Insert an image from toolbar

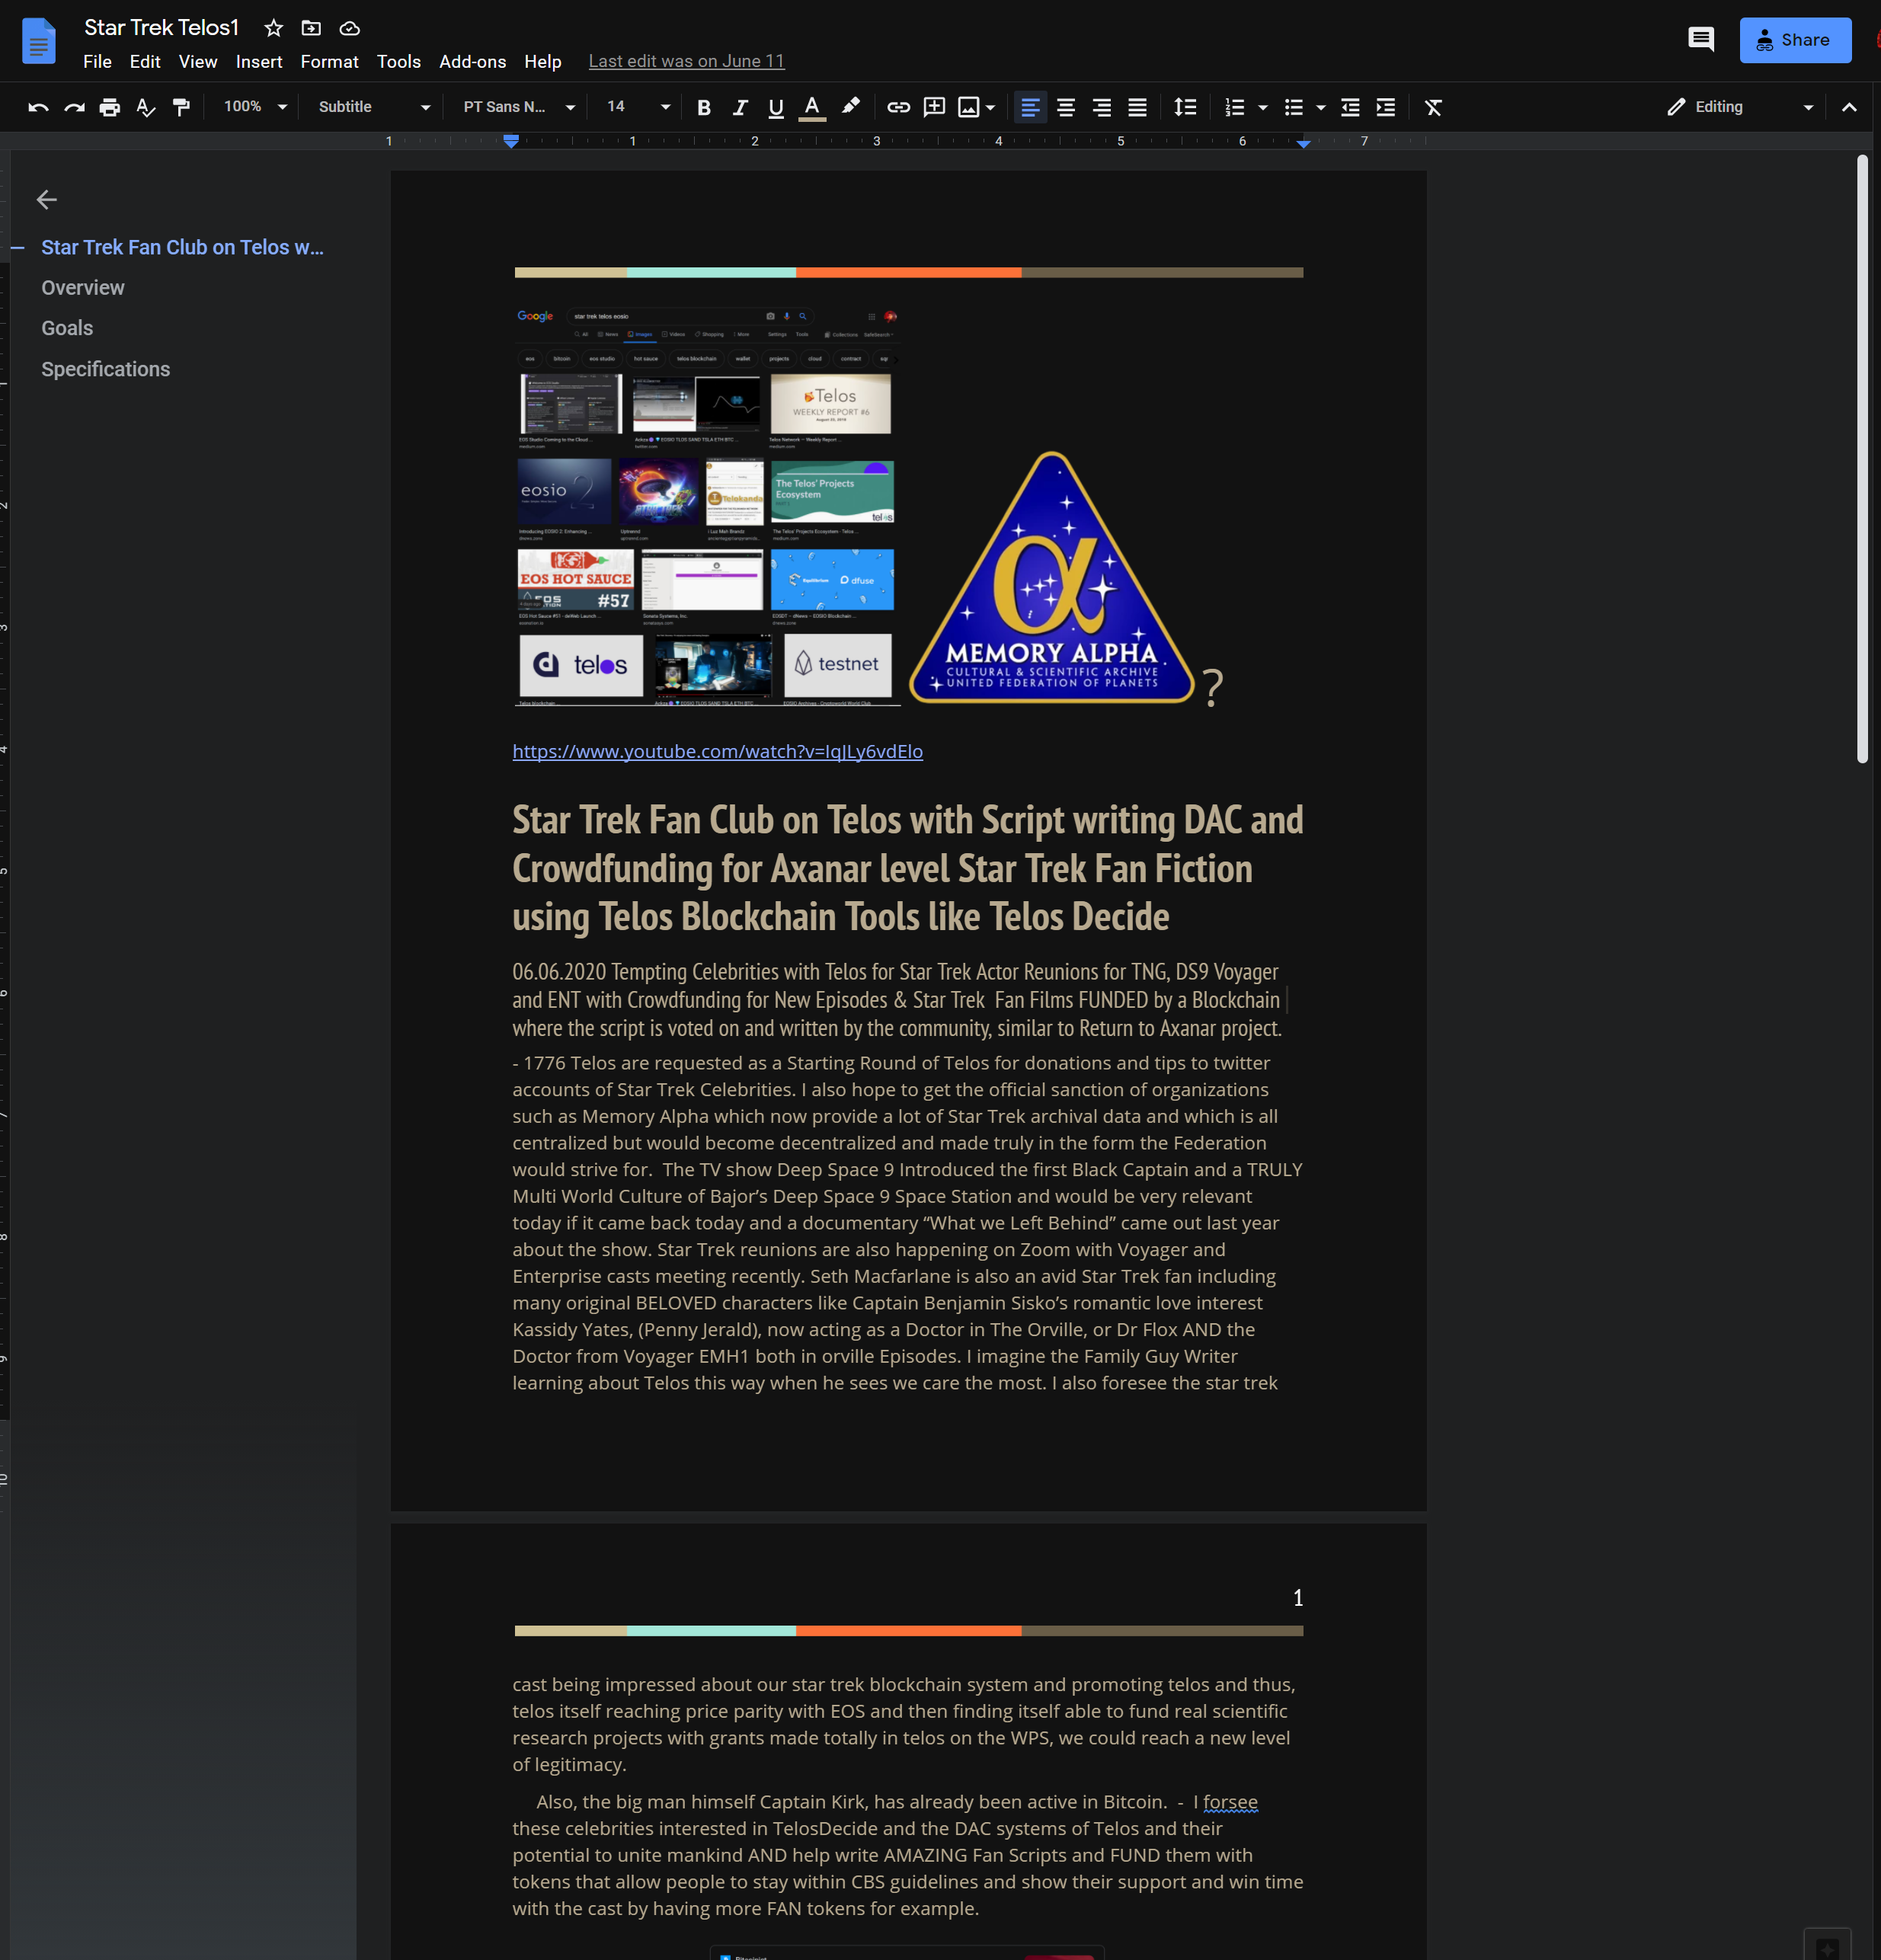[968, 107]
